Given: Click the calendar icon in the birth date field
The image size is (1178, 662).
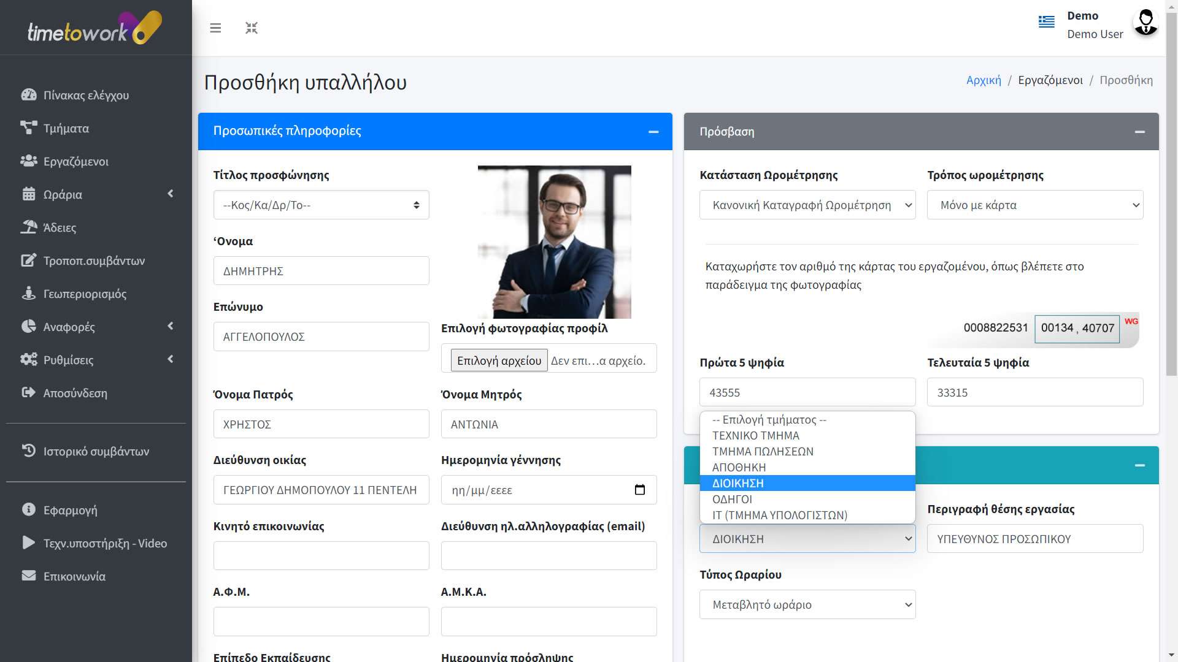Looking at the screenshot, I should pyautogui.click(x=640, y=490).
